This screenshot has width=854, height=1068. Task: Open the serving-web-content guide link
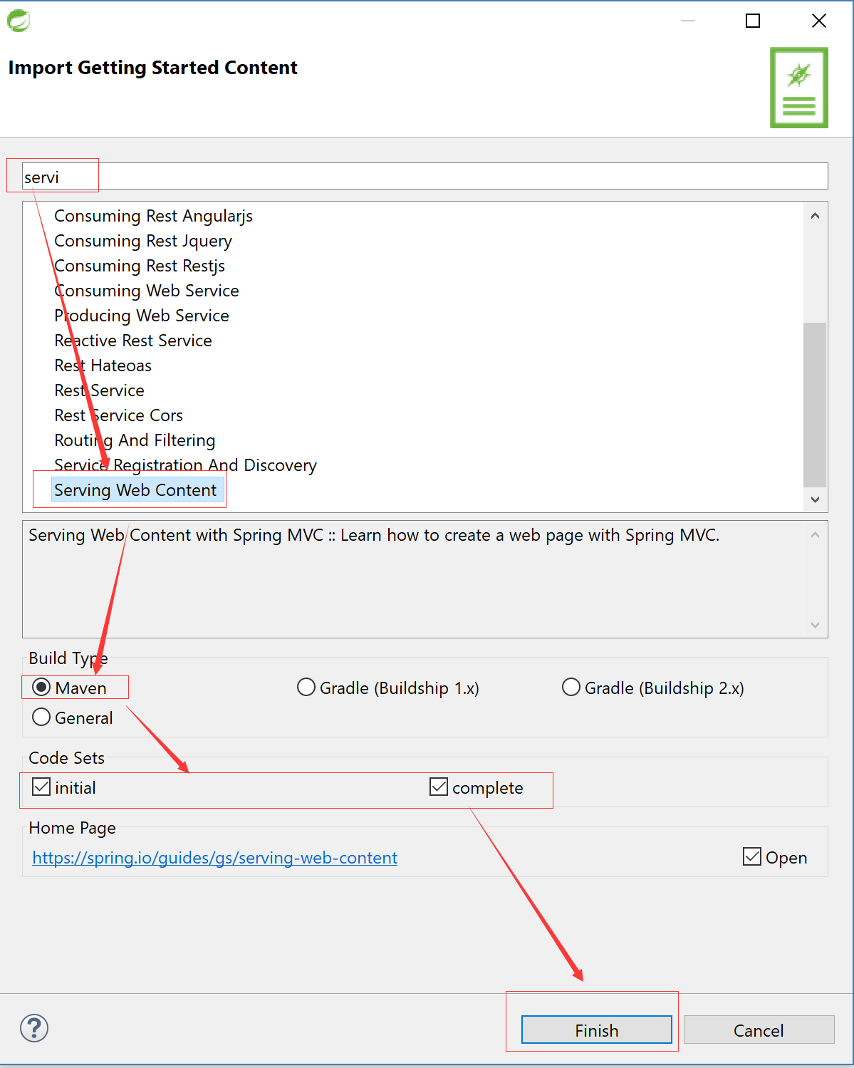215,858
